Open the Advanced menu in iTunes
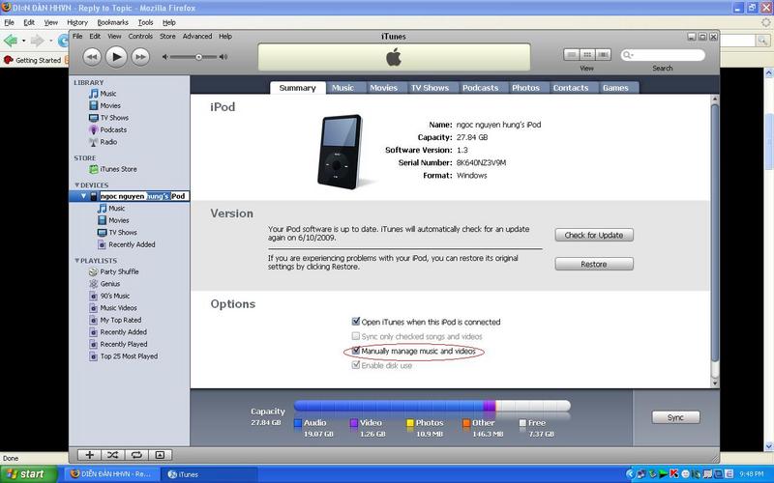This screenshot has height=483, width=774. pyautogui.click(x=197, y=36)
